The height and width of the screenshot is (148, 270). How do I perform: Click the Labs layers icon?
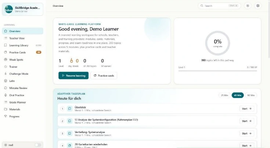pyautogui.click(x=6, y=81)
